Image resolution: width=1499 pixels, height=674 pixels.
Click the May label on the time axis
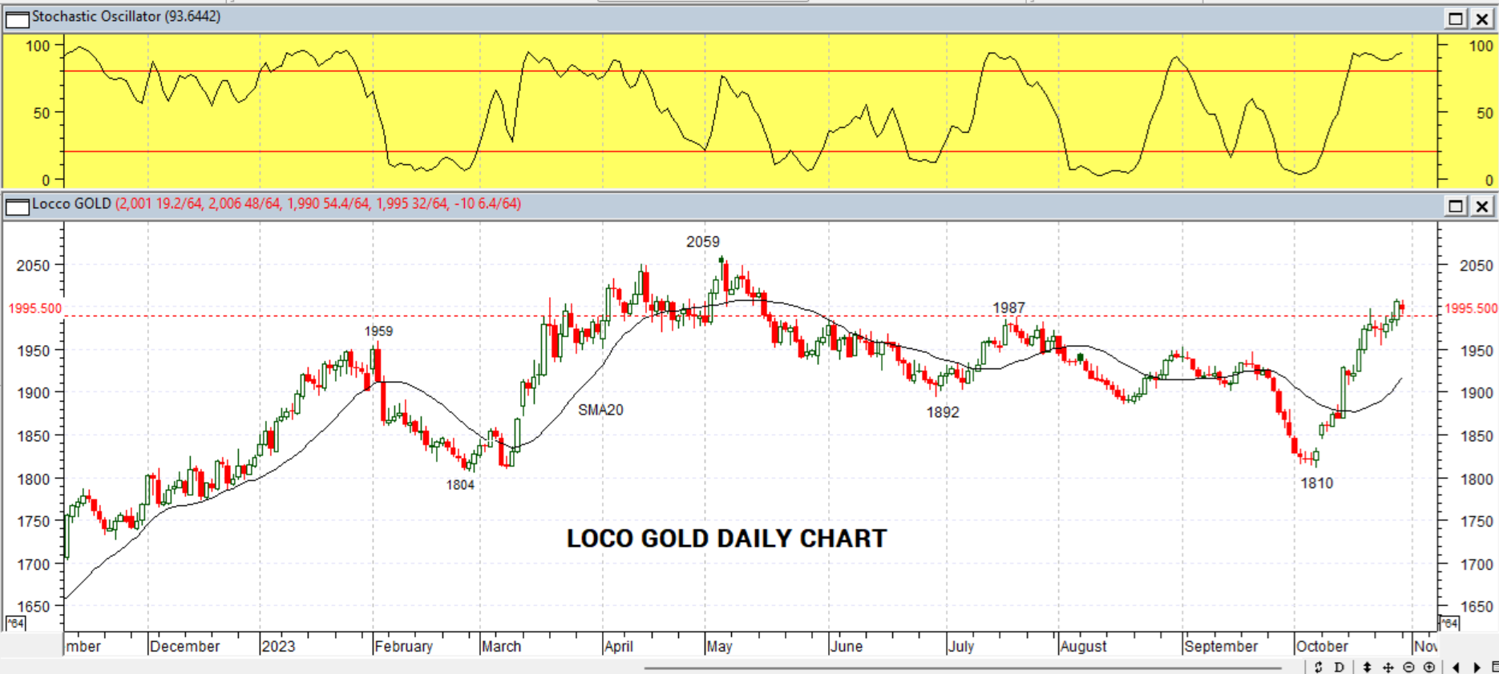720,646
